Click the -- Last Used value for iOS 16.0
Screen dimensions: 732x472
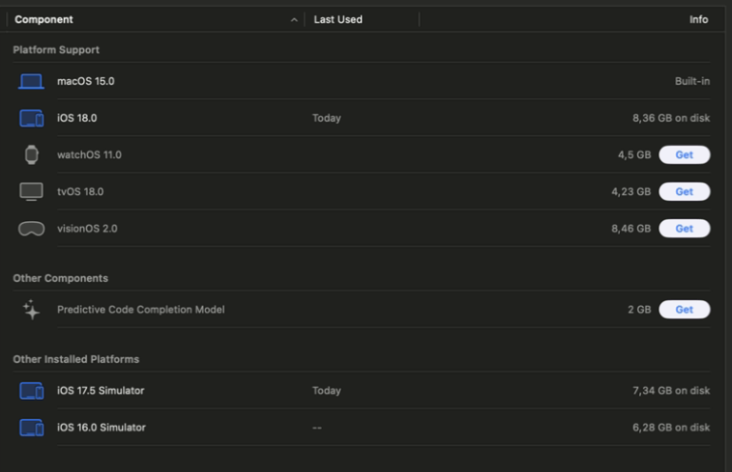(x=317, y=428)
